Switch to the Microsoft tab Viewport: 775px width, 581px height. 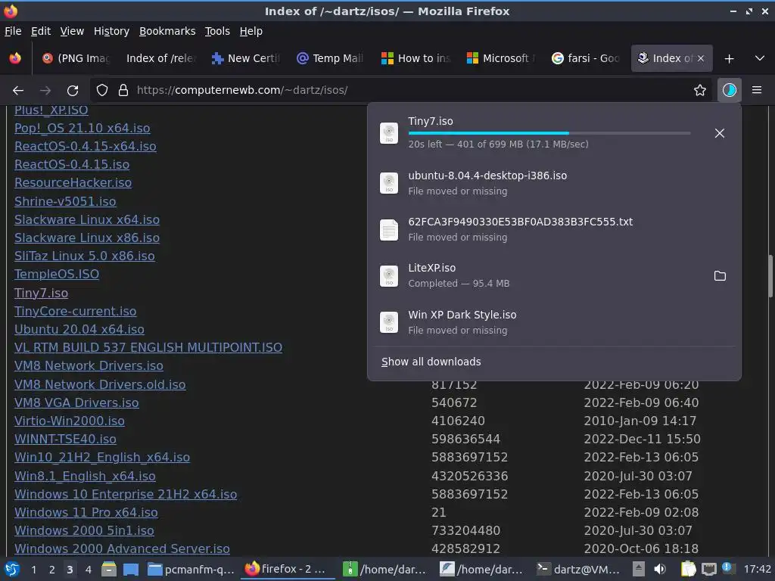501,58
